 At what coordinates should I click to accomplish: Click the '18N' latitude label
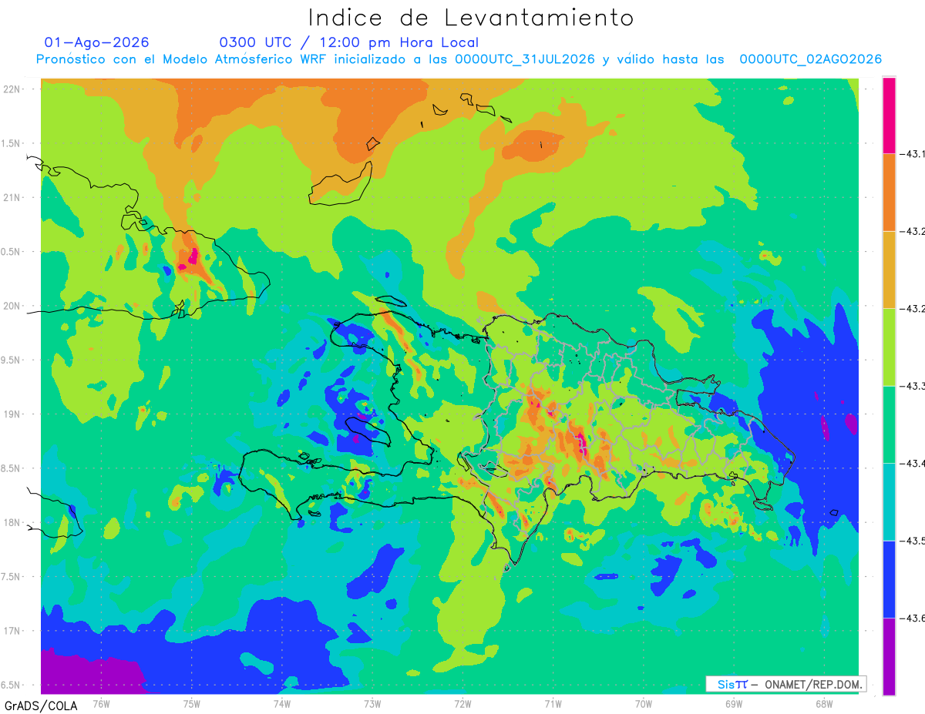pyautogui.click(x=12, y=522)
